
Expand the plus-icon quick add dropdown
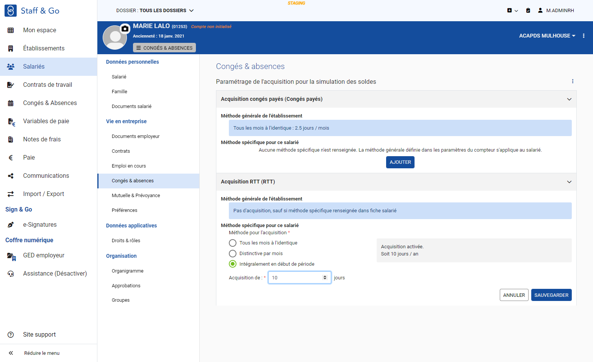[x=513, y=11]
